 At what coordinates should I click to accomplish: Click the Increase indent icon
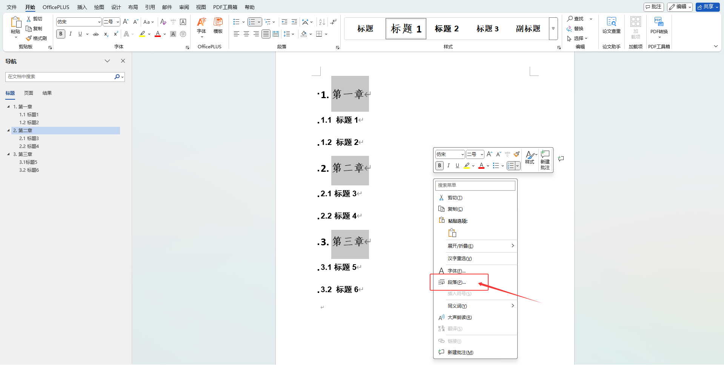tap(294, 22)
